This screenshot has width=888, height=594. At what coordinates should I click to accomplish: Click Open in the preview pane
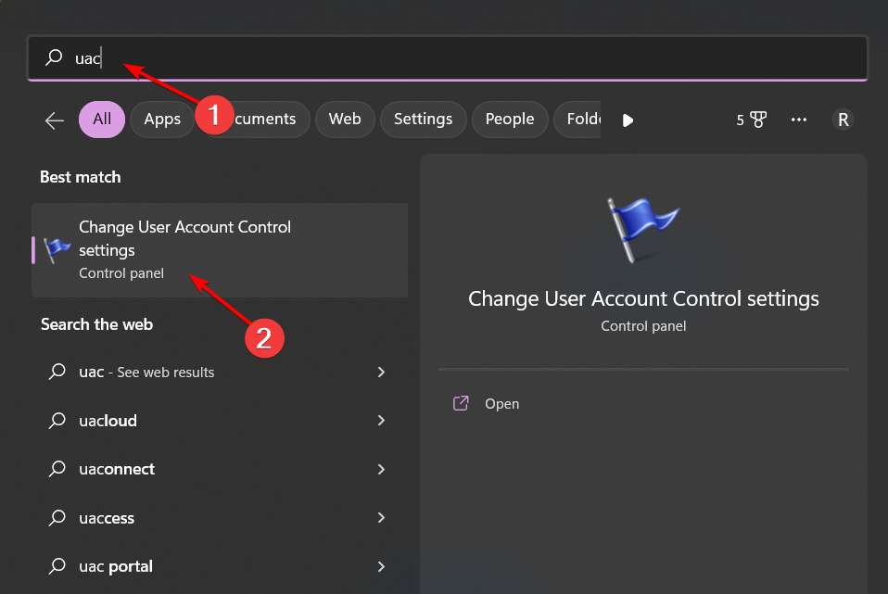coord(501,404)
